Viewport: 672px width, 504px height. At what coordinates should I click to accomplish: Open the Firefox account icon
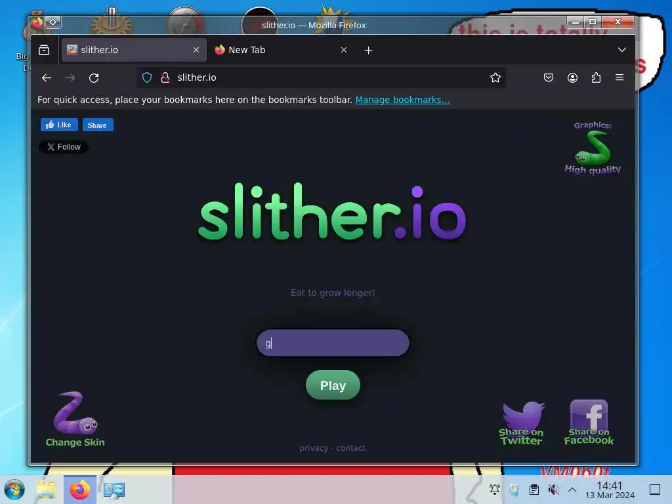(x=572, y=77)
